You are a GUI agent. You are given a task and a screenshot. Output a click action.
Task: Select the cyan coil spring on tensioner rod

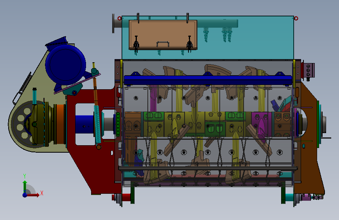click(97, 124)
